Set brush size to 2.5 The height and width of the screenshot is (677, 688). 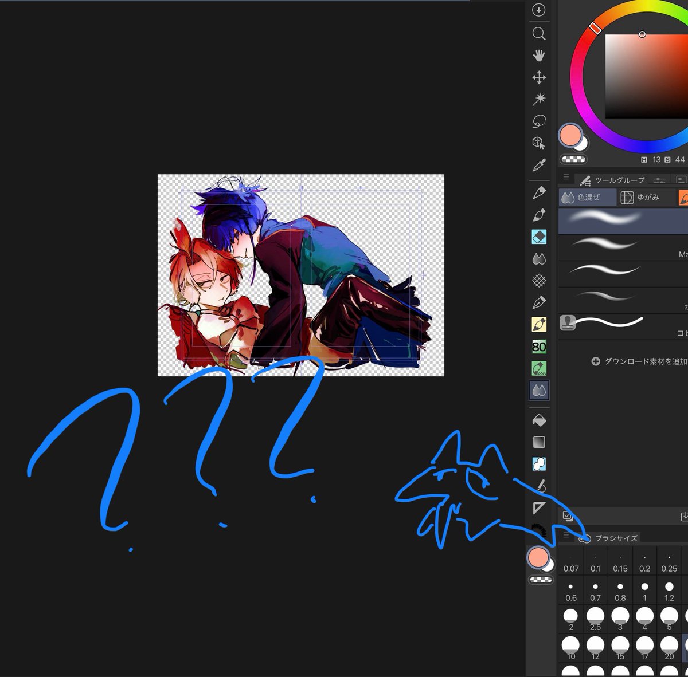point(596,619)
